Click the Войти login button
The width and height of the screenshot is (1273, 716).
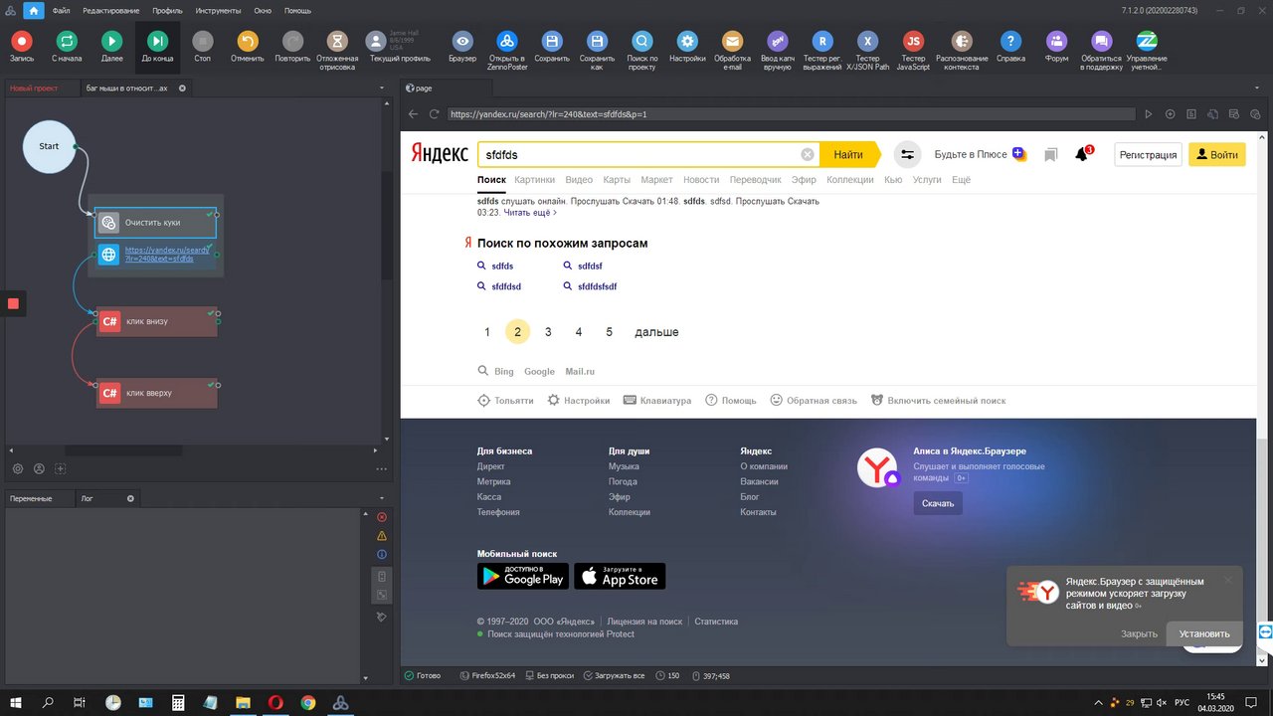point(1217,154)
